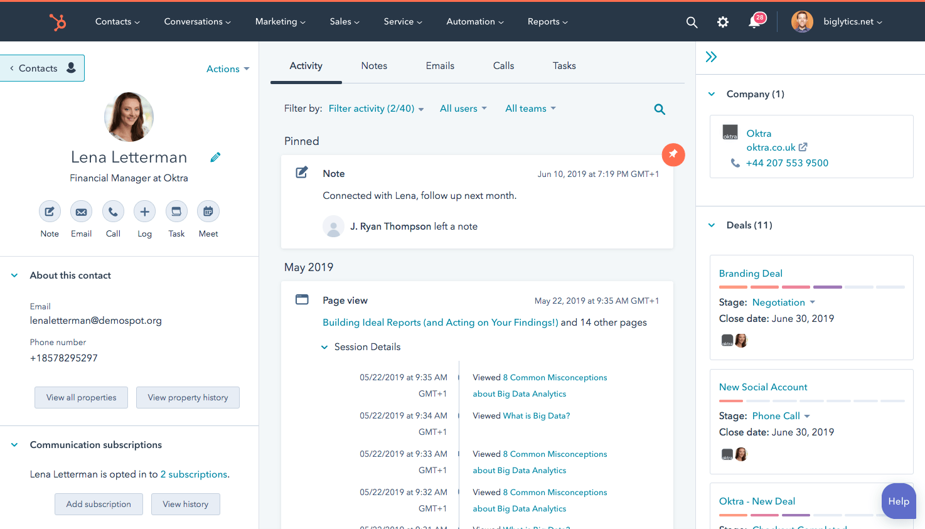Open the Branding Deal link
The image size is (925, 529).
click(x=751, y=274)
